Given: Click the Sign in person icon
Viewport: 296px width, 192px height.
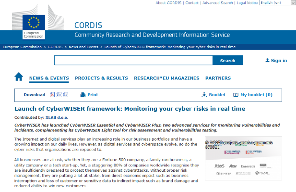Looking at the screenshot, I should (x=267, y=60).
